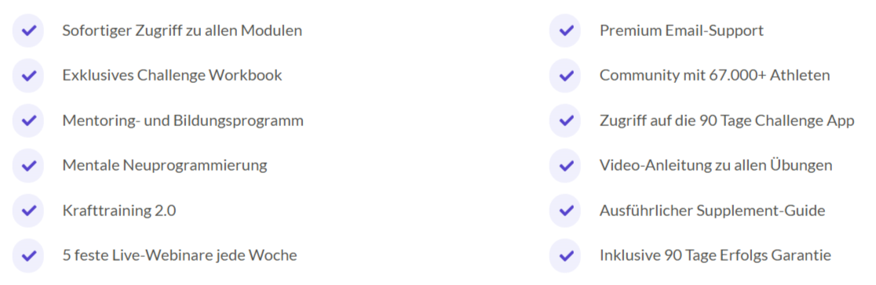
Task: Select the checkmark beside Krafttraining 2.0
Action: tap(28, 211)
